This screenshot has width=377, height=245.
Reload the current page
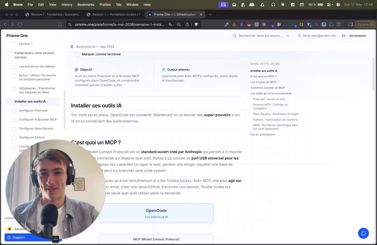click(20, 24)
